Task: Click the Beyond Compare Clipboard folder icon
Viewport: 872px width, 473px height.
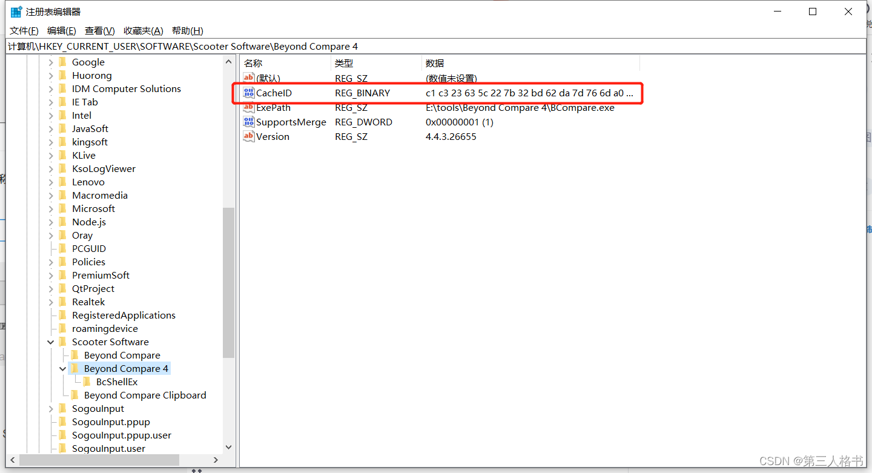Action: coord(75,395)
